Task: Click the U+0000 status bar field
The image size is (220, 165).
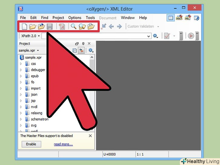Action: coord(119,154)
